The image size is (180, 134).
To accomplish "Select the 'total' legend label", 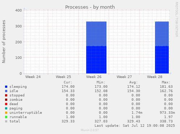I will tap(15, 121).
